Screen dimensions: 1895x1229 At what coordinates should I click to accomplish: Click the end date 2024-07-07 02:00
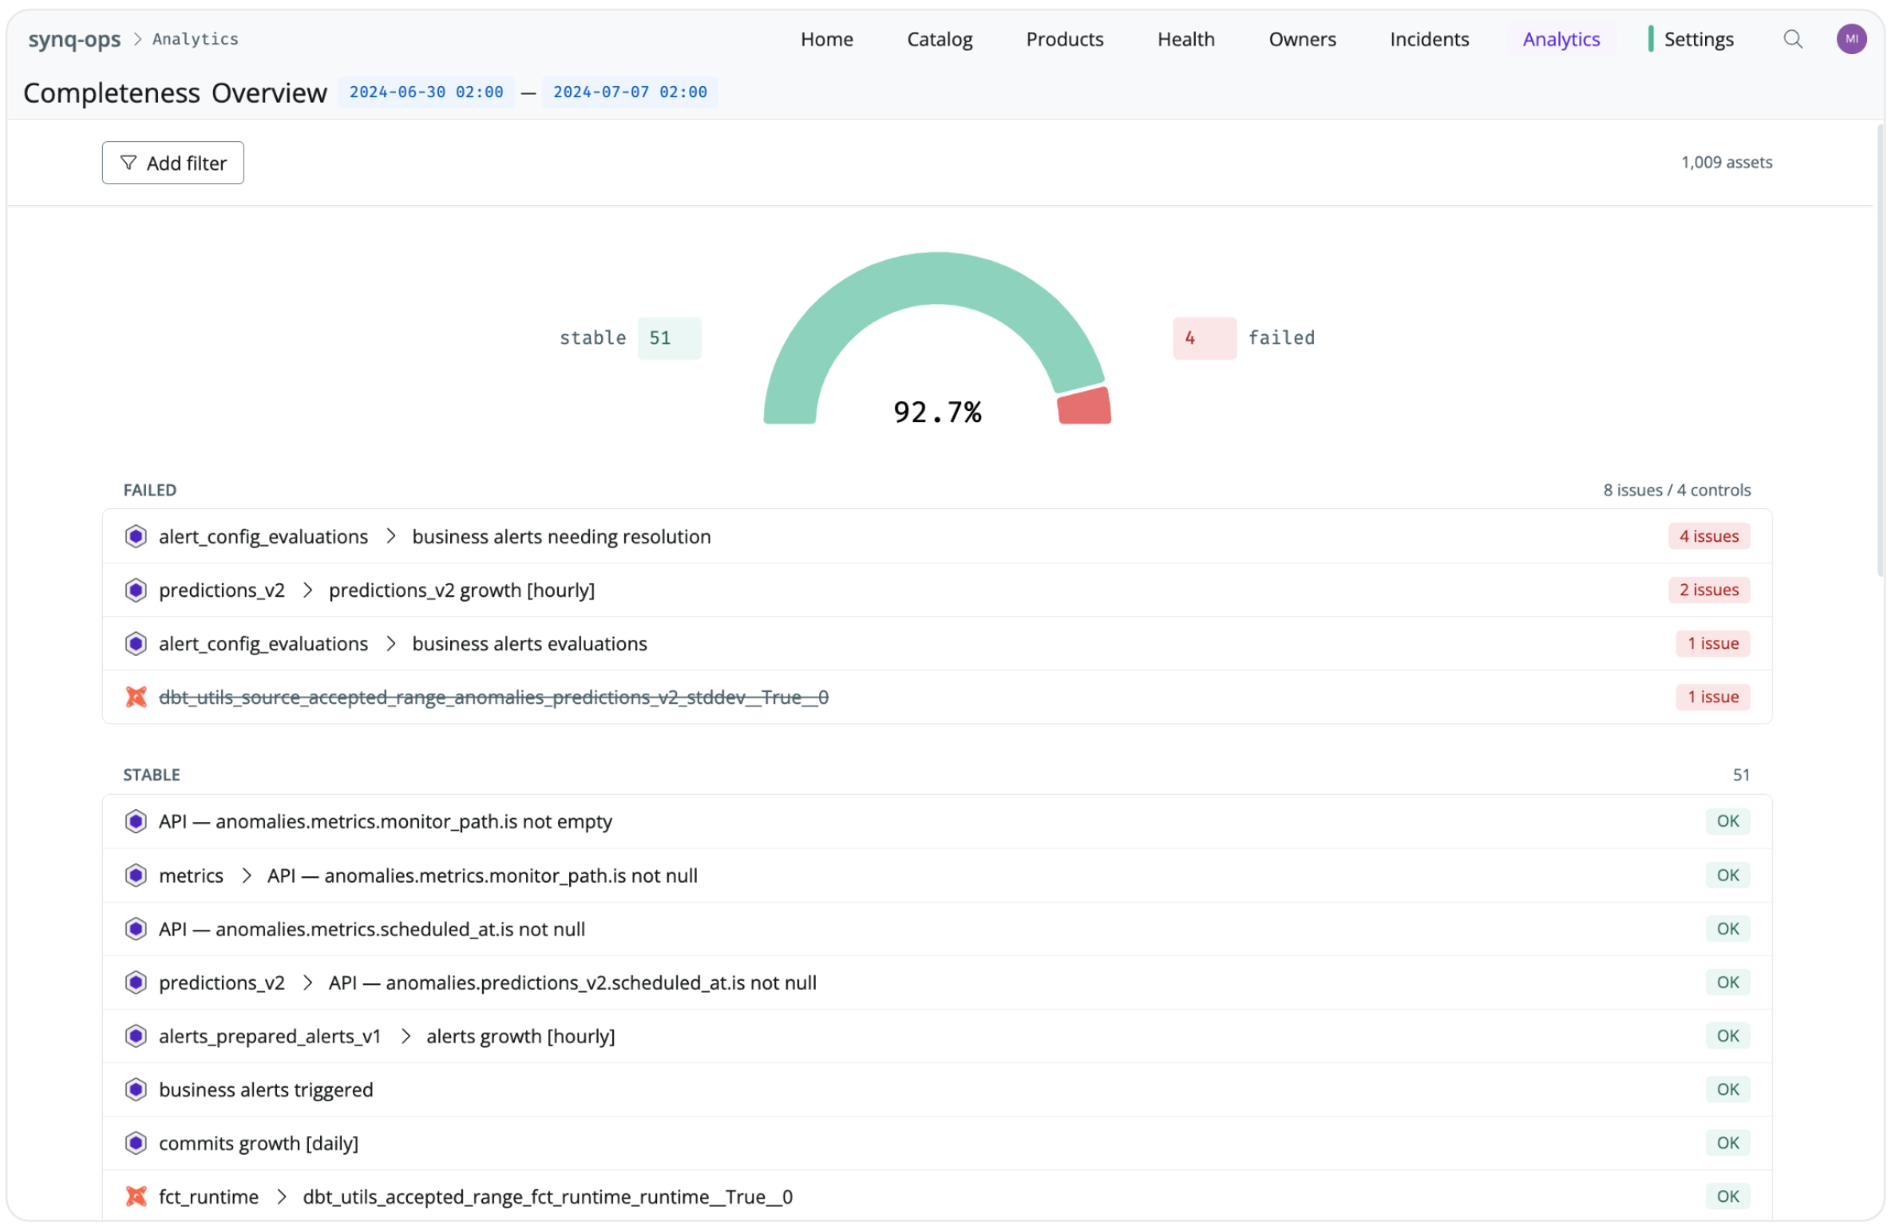(x=630, y=92)
